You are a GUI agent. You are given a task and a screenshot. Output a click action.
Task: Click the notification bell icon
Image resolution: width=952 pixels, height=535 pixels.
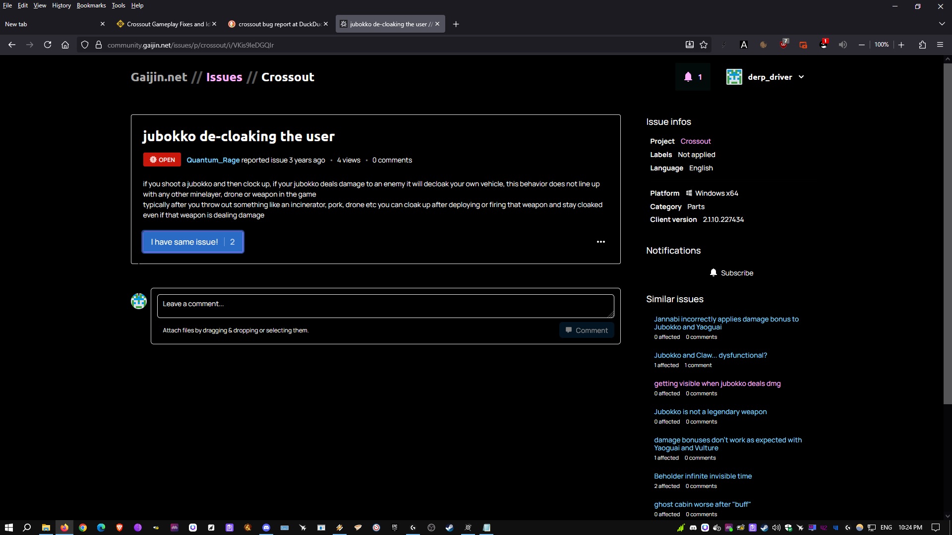(x=688, y=77)
